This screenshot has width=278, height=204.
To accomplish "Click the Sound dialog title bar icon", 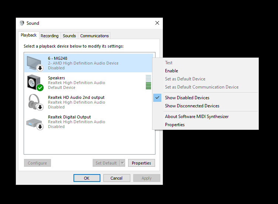I will [x=22, y=23].
